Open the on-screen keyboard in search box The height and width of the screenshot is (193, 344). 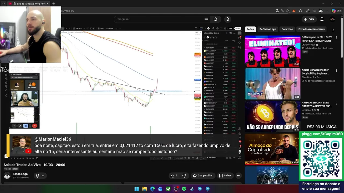206,19
